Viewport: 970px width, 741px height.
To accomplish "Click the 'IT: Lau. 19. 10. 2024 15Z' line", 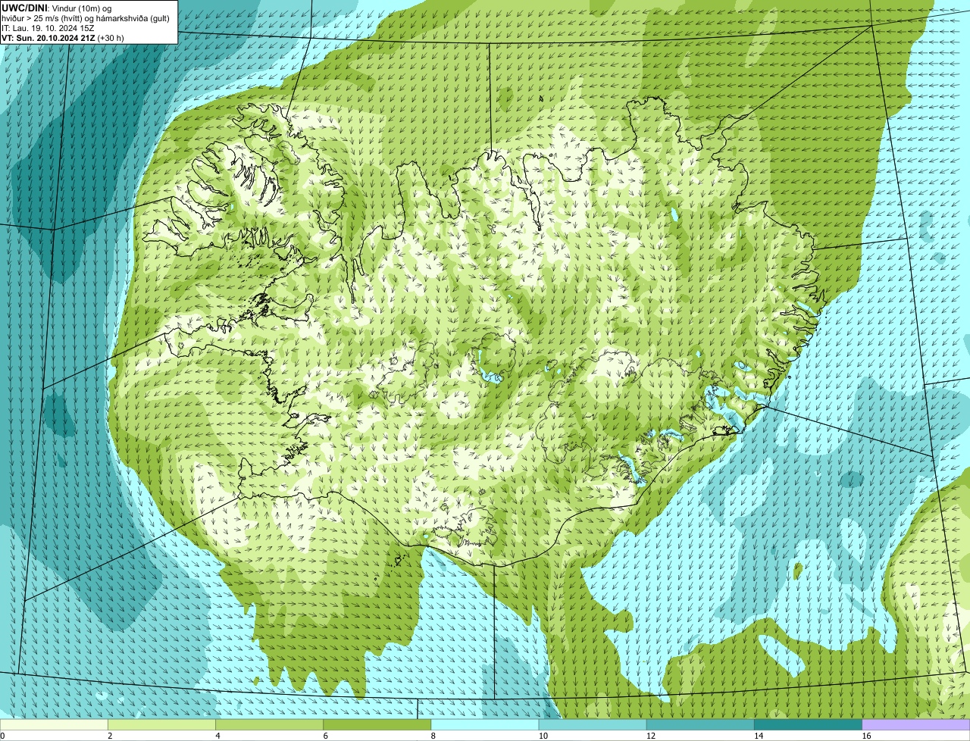I will [x=48, y=27].
